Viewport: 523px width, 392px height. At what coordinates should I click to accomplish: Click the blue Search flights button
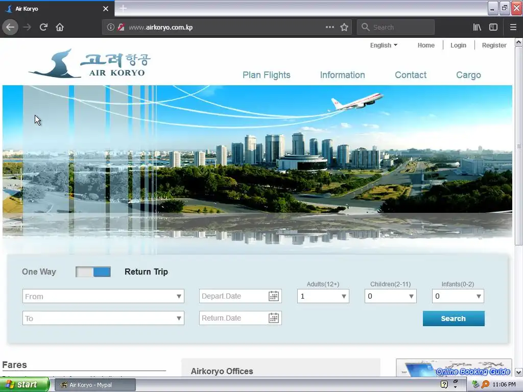pyautogui.click(x=454, y=318)
